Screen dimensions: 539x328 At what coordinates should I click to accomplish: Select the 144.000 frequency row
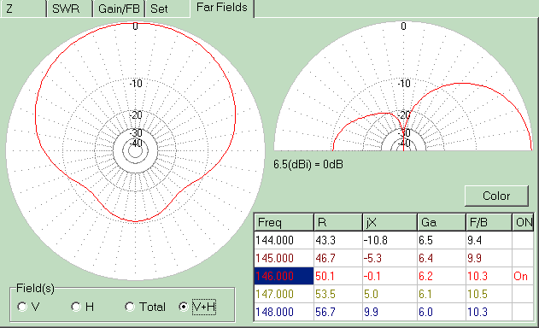(394, 240)
